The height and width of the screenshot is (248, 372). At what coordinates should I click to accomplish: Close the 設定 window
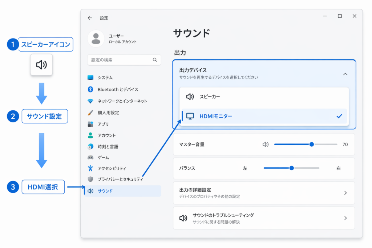point(355,16)
